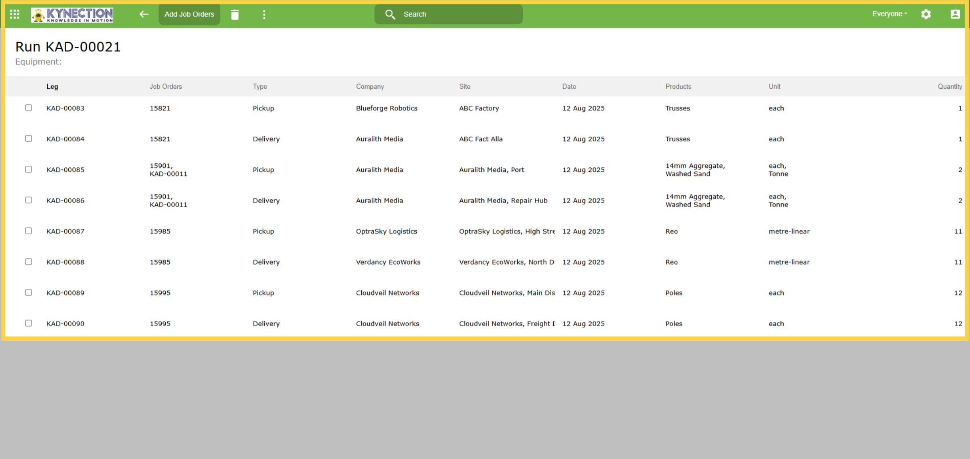
Task: Click the Blueforge Robotics company cell
Action: pos(386,108)
